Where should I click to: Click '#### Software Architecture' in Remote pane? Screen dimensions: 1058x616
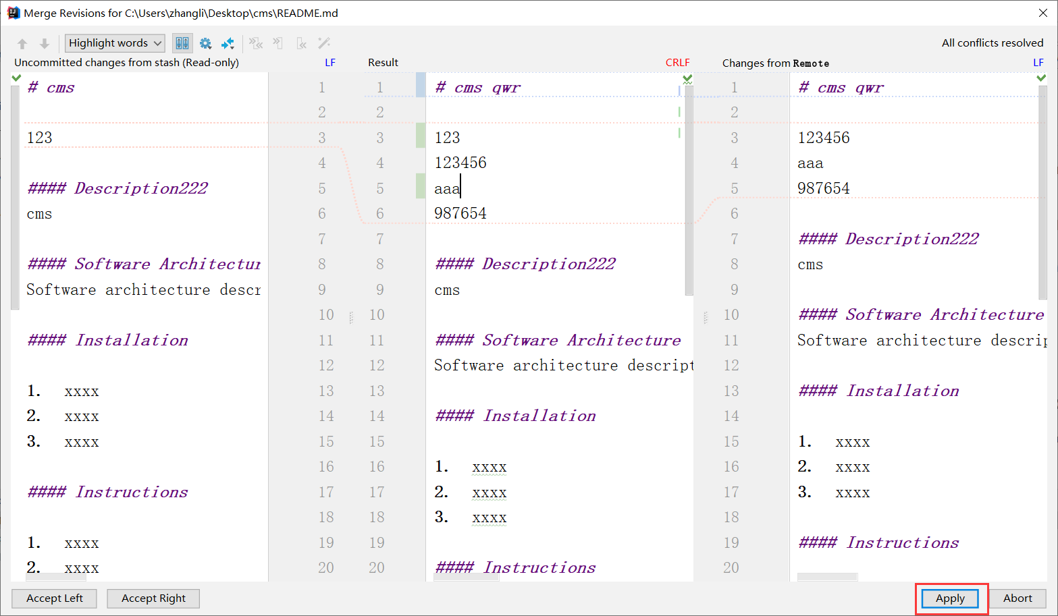point(921,314)
